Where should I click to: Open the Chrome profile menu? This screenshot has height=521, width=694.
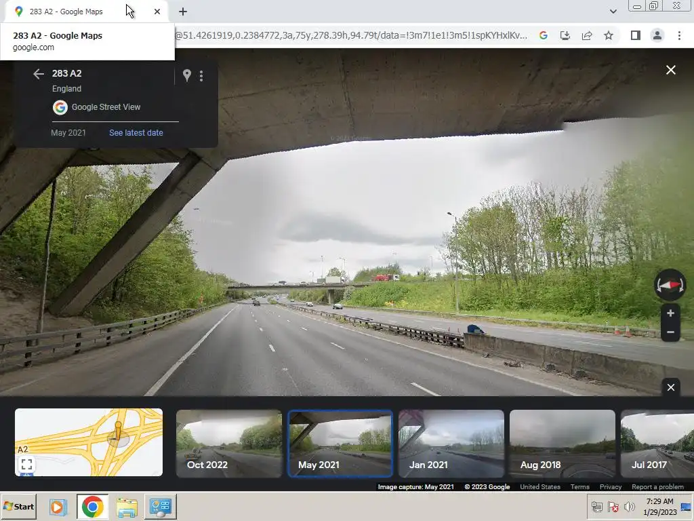pos(657,35)
